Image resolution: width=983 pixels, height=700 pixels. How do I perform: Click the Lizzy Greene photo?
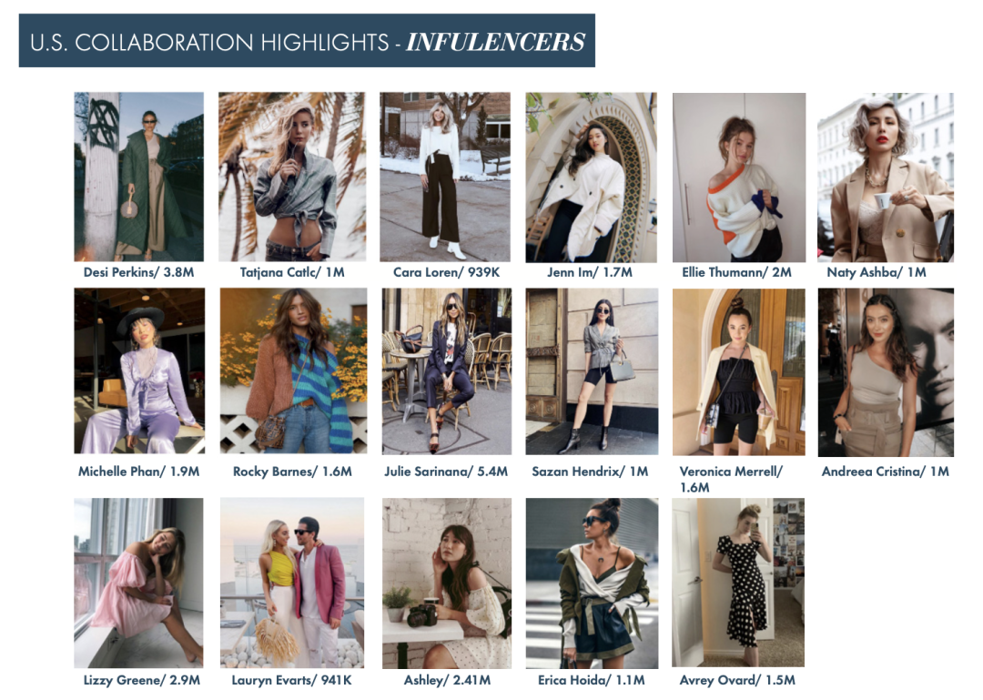click(x=138, y=583)
